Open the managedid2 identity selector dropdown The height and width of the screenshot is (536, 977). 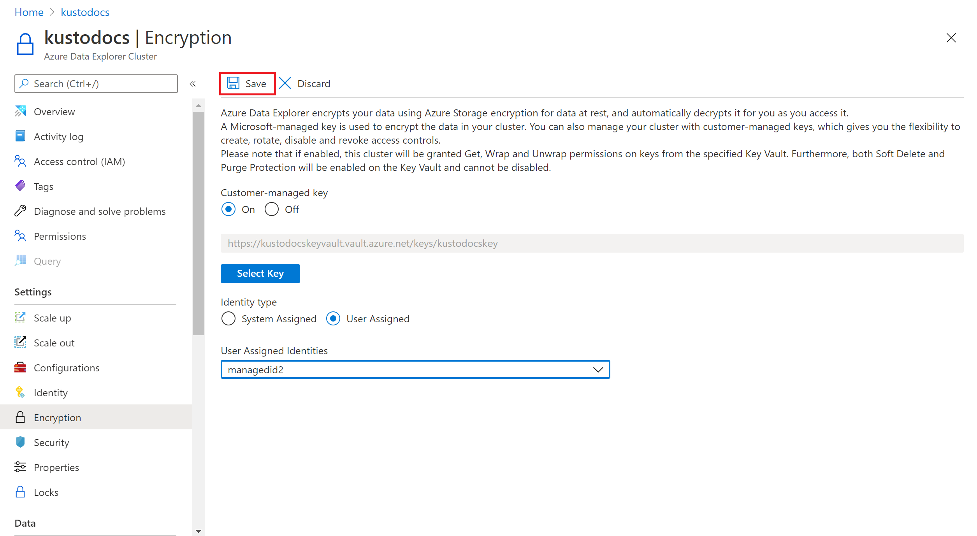[597, 370]
